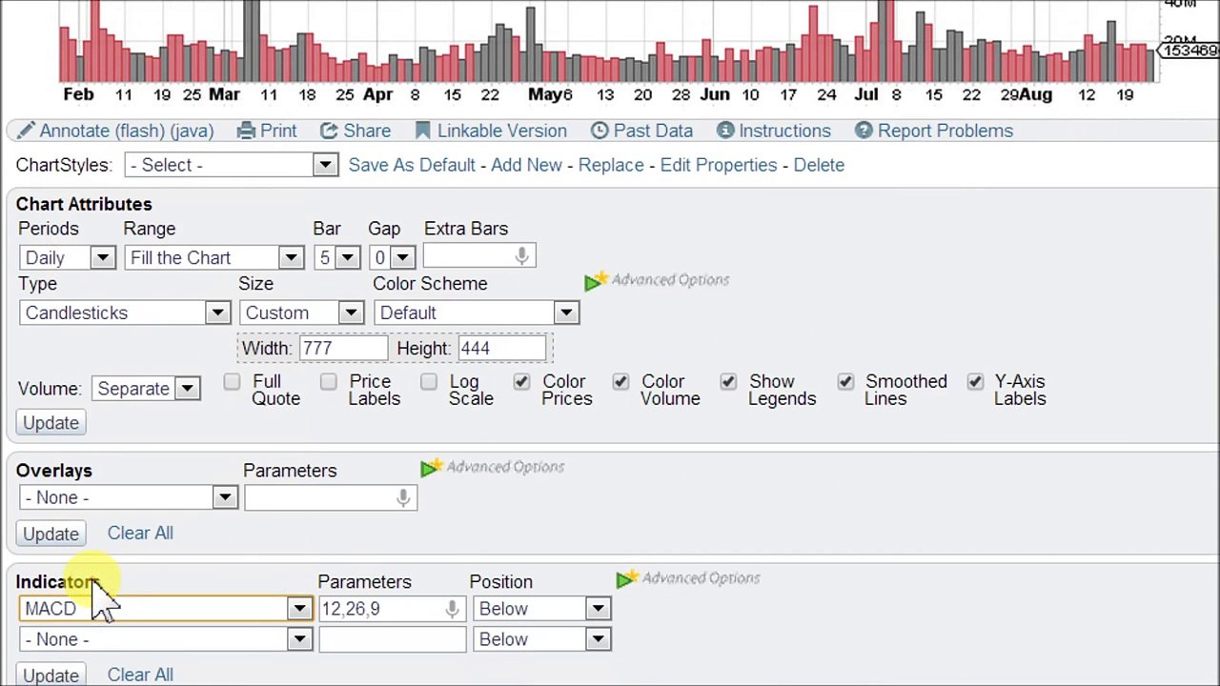
Task: Click Clear All link under Overlays
Action: point(140,533)
